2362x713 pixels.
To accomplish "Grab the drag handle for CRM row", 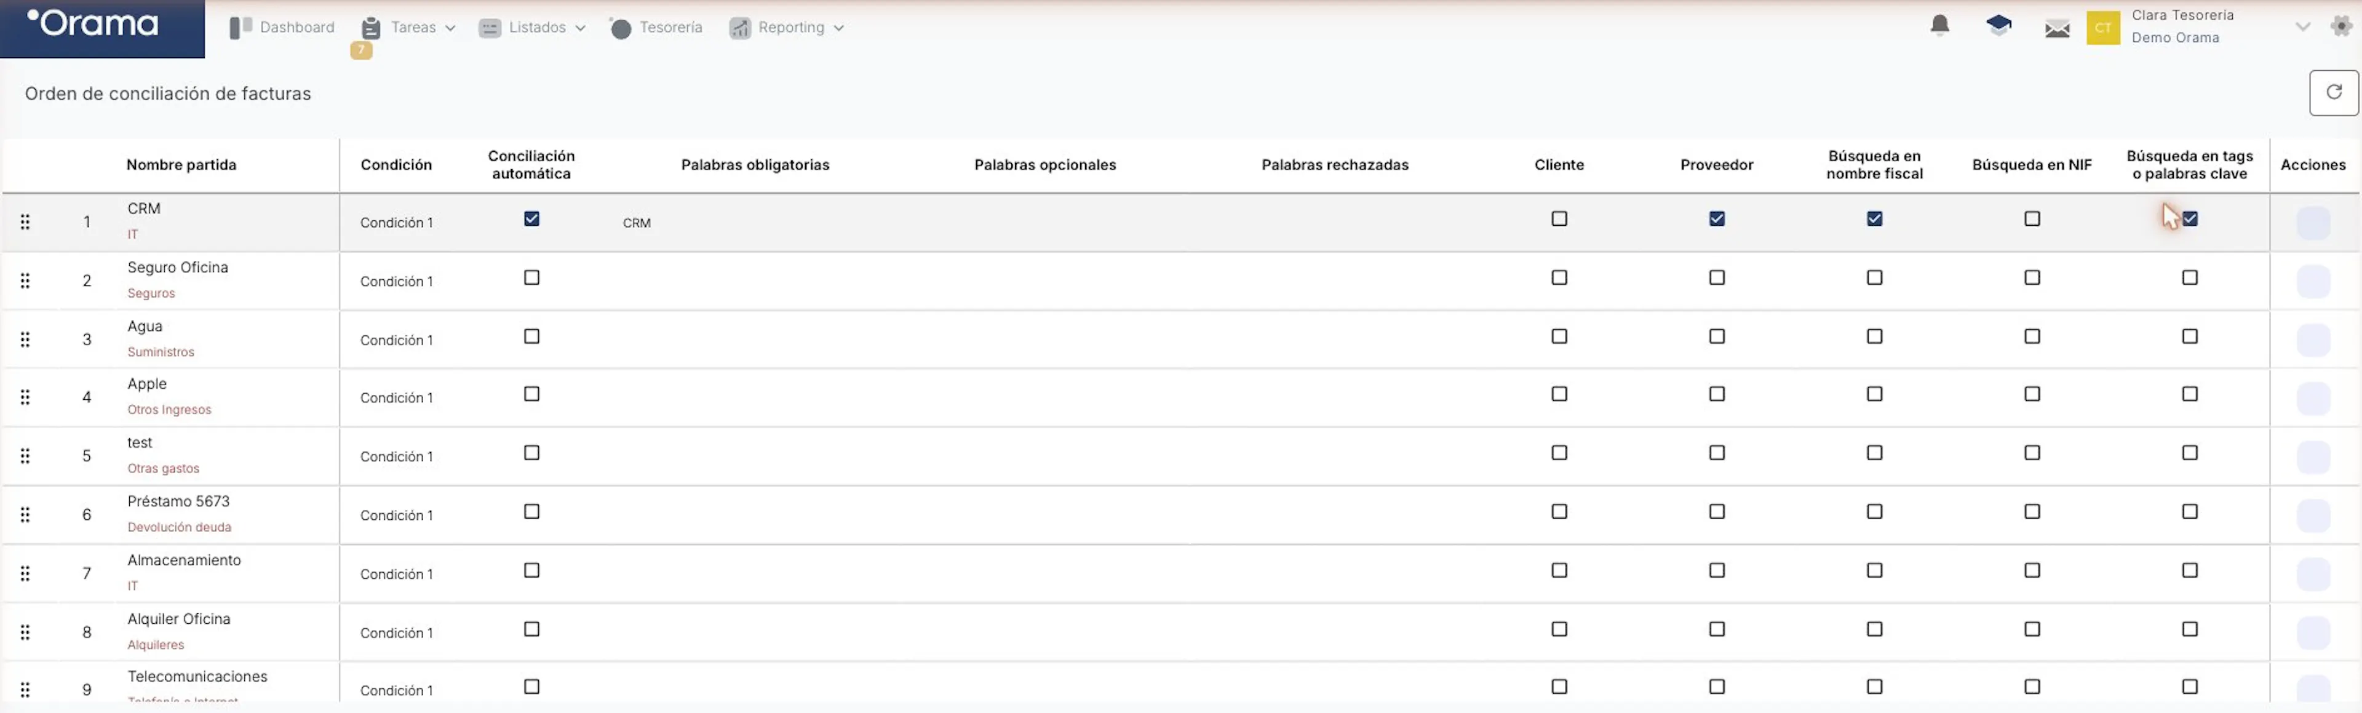I will click(x=26, y=222).
